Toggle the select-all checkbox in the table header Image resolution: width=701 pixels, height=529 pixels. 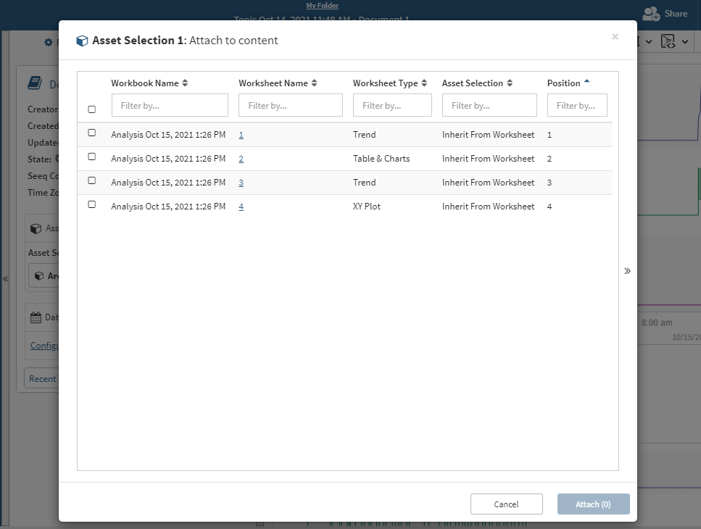point(92,109)
